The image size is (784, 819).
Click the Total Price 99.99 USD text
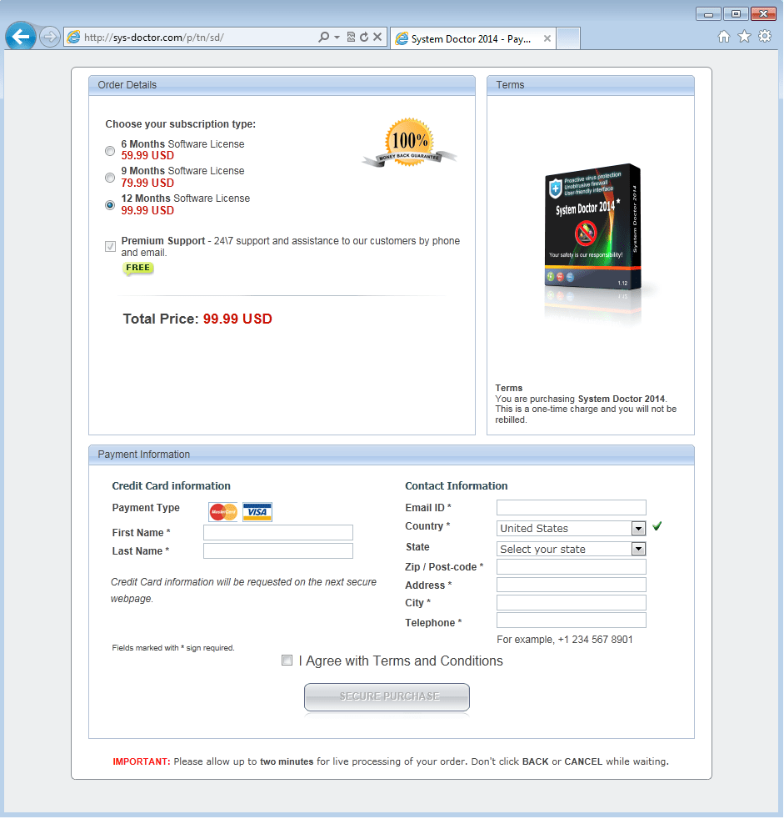(x=197, y=319)
